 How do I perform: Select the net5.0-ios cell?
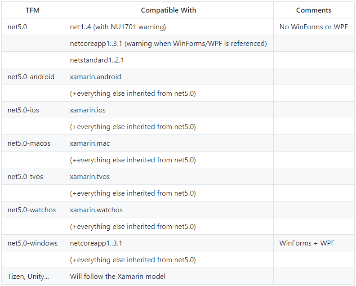click(x=23, y=110)
